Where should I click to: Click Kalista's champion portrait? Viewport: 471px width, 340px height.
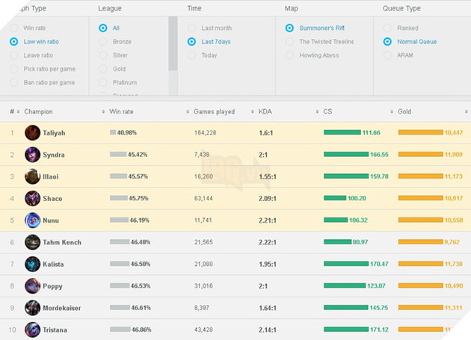(x=32, y=265)
